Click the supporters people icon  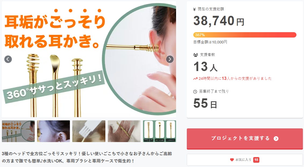tap(195, 55)
